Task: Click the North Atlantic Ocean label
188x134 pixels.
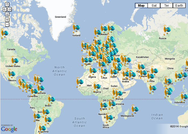Action: click(60, 71)
